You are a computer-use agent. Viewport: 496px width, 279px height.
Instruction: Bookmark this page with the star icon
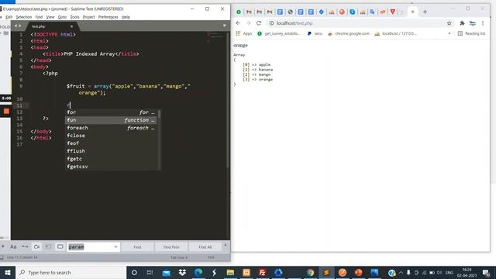449,23
